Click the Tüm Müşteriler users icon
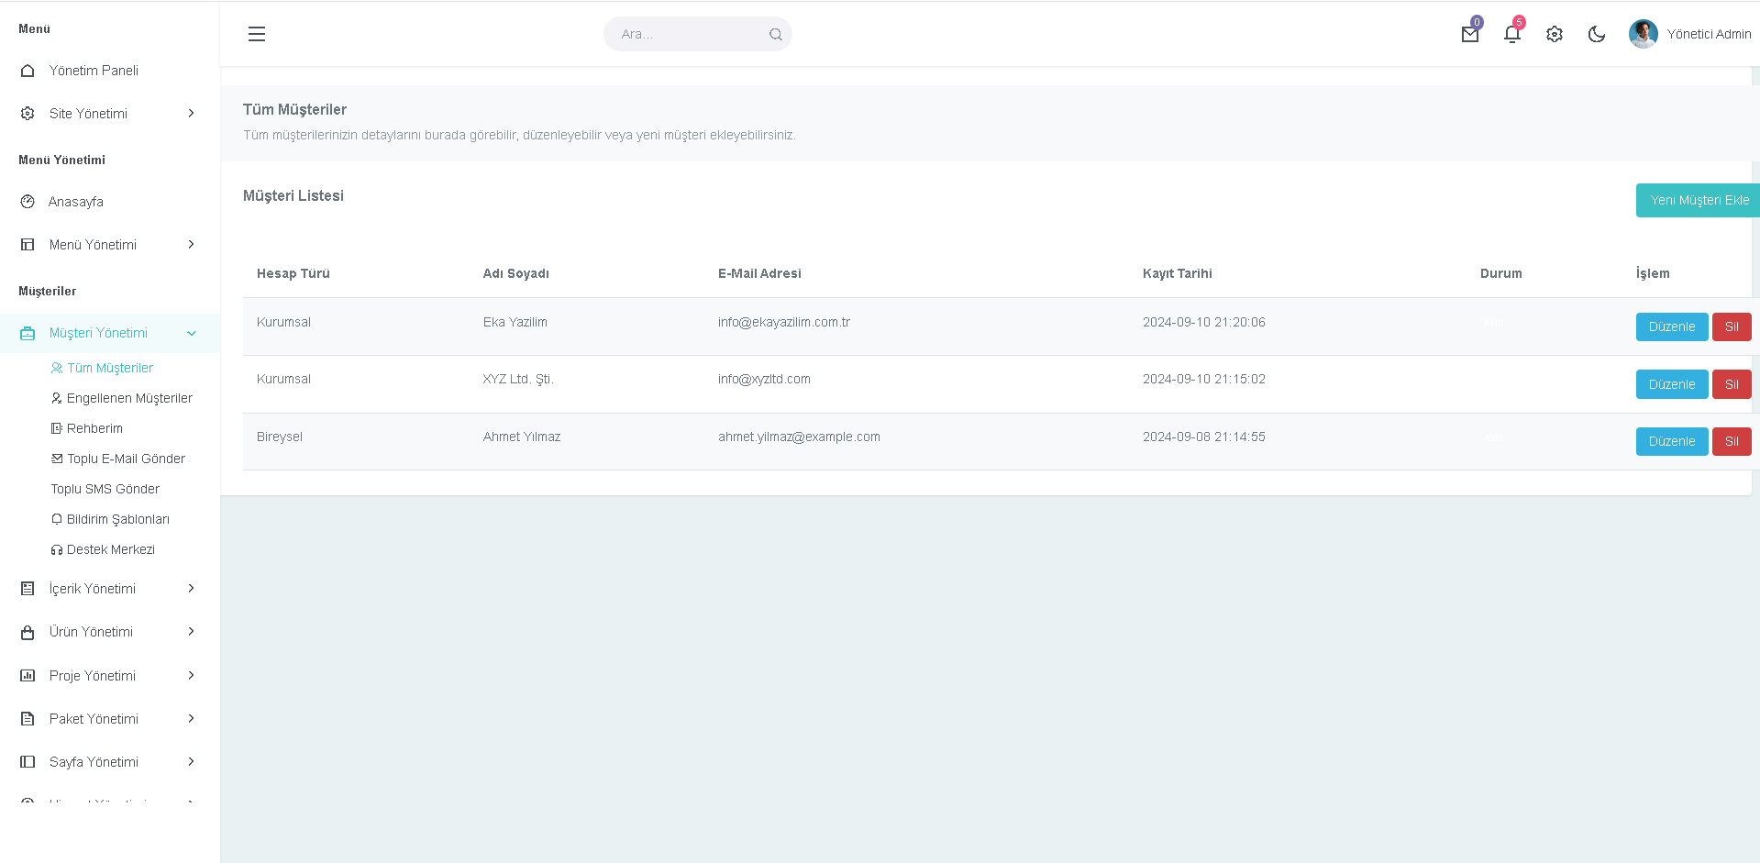The width and height of the screenshot is (1760, 863). [x=57, y=368]
